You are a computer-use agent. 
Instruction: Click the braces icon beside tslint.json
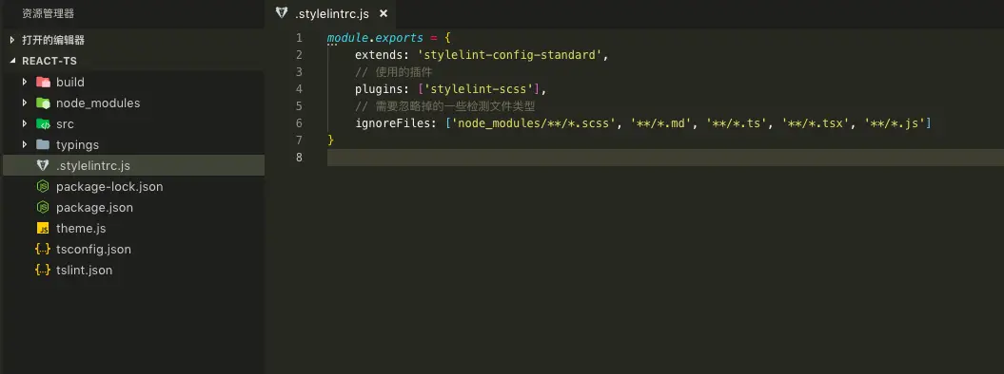(x=43, y=270)
